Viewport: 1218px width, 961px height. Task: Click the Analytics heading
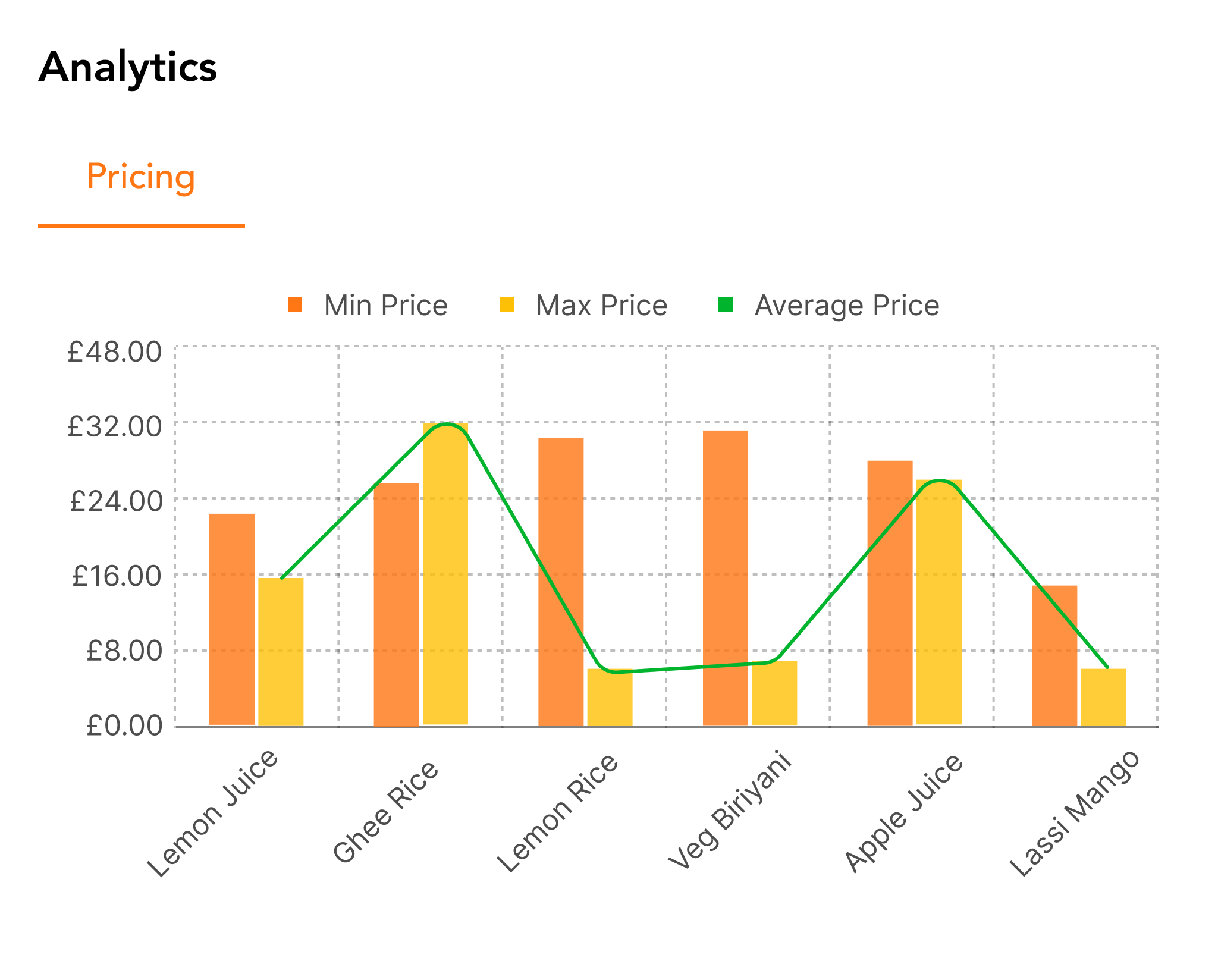point(128,67)
